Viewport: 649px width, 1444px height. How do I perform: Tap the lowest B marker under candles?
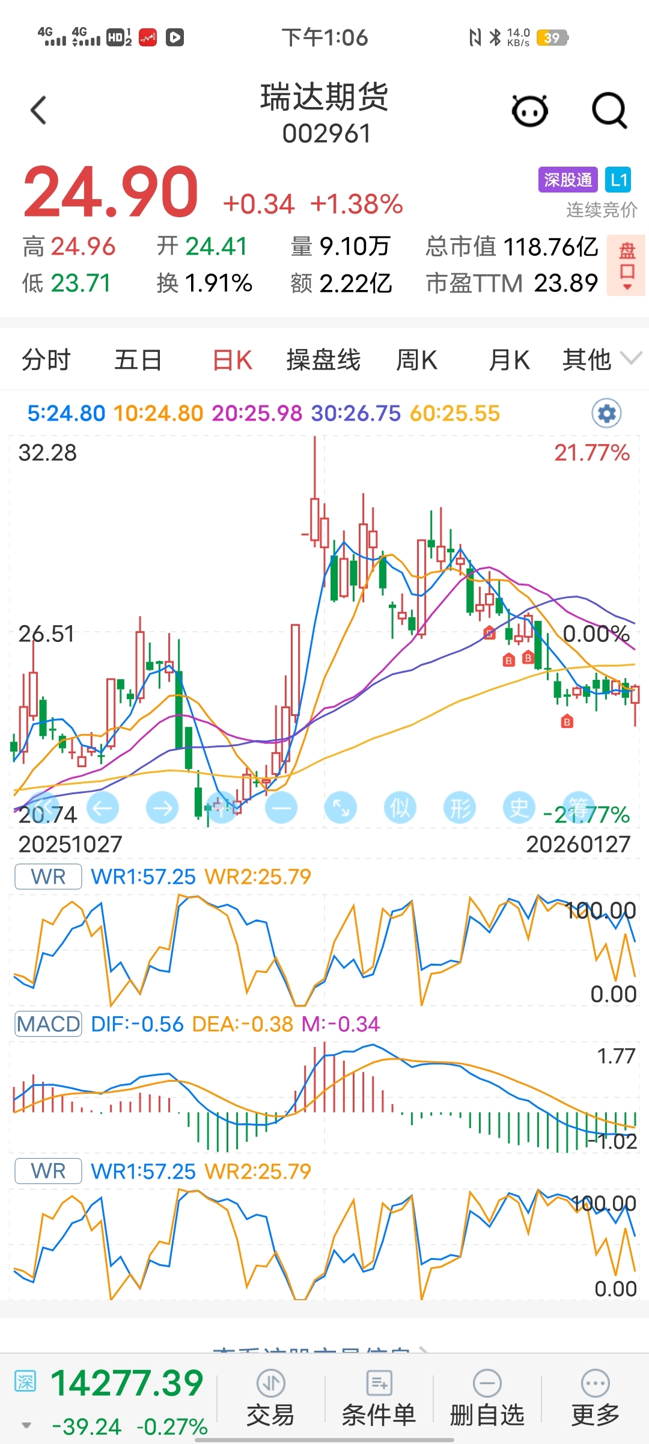(567, 721)
